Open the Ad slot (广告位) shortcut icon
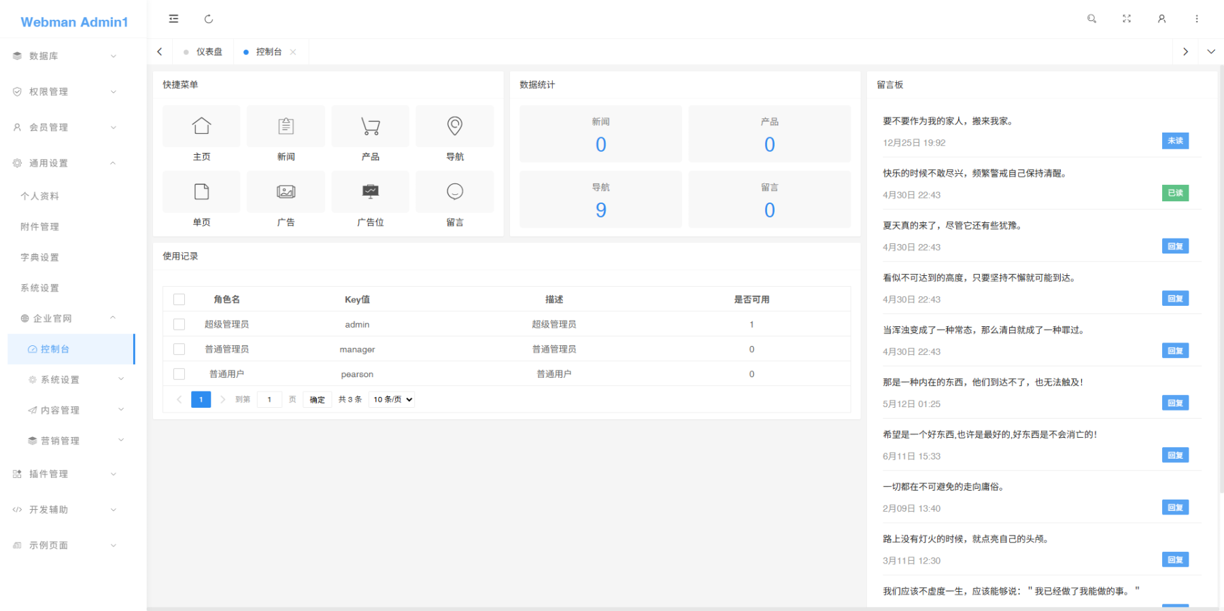 point(370,192)
